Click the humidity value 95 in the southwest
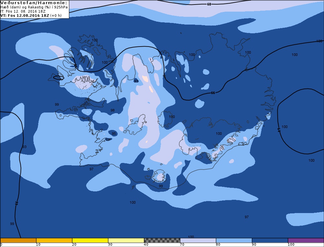Screen dimensions: 324x247 pos(114,134)
